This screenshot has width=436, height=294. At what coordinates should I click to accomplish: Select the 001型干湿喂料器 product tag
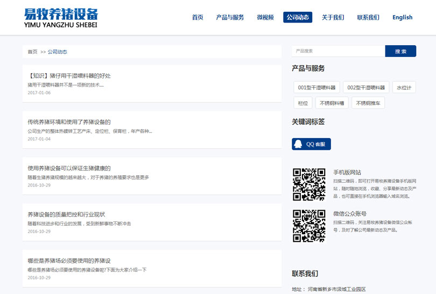point(317,88)
